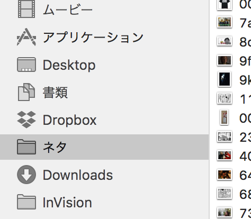Open アプリケーション in the sidebar

(104, 37)
